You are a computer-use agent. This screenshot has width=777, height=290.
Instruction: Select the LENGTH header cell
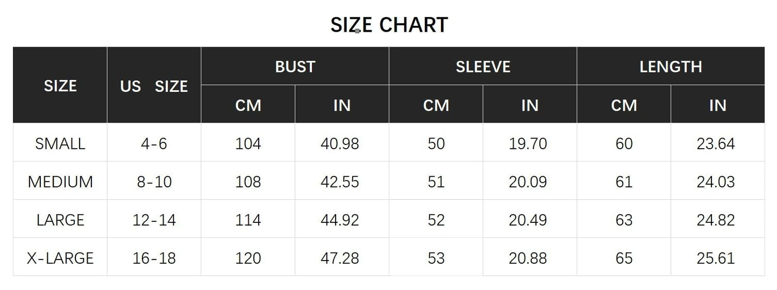tap(671, 67)
